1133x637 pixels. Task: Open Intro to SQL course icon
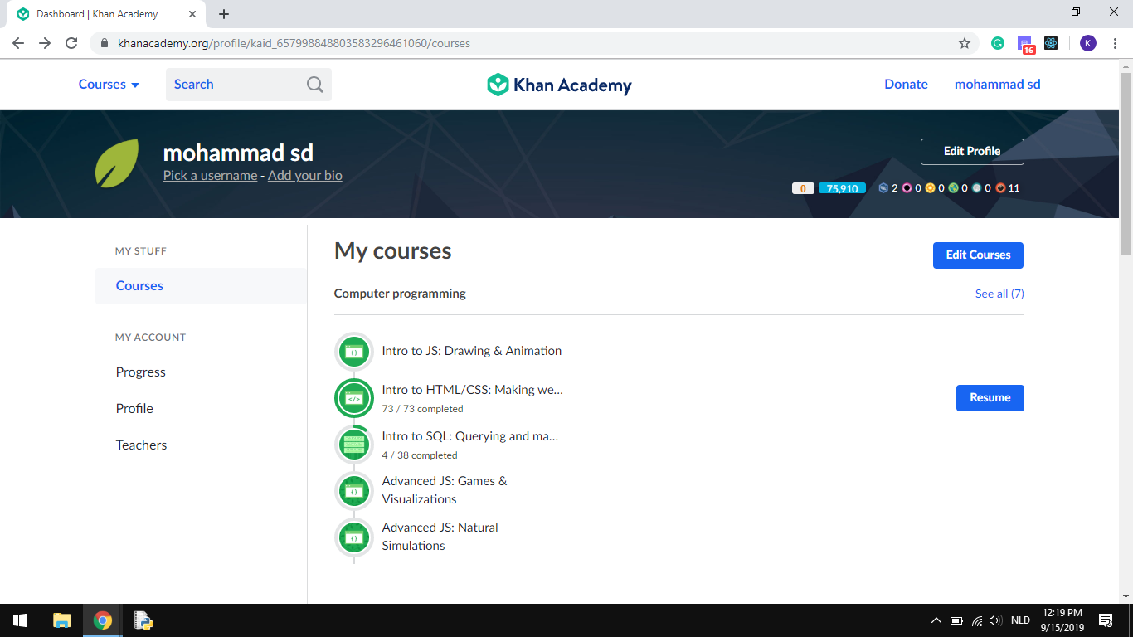tap(354, 445)
